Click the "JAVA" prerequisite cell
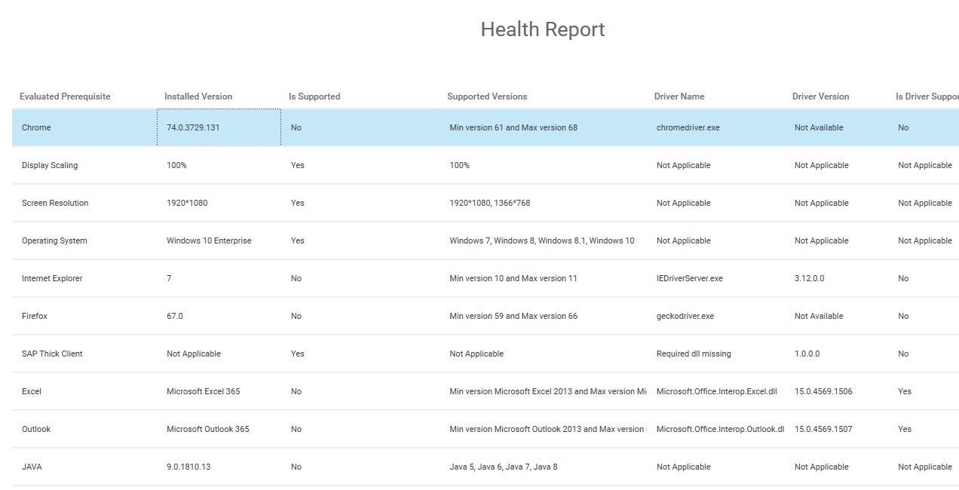 pos(32,467)
